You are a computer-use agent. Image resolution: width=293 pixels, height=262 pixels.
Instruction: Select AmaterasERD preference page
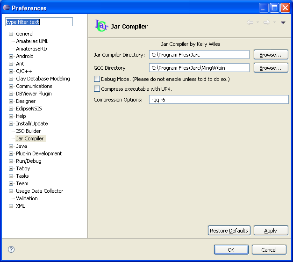(x=31, y=49)
